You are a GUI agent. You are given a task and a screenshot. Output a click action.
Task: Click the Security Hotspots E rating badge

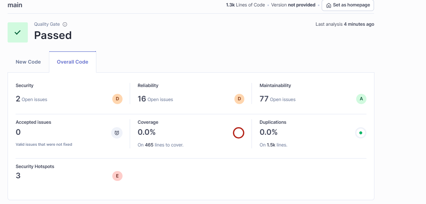(x=117, y=176)
